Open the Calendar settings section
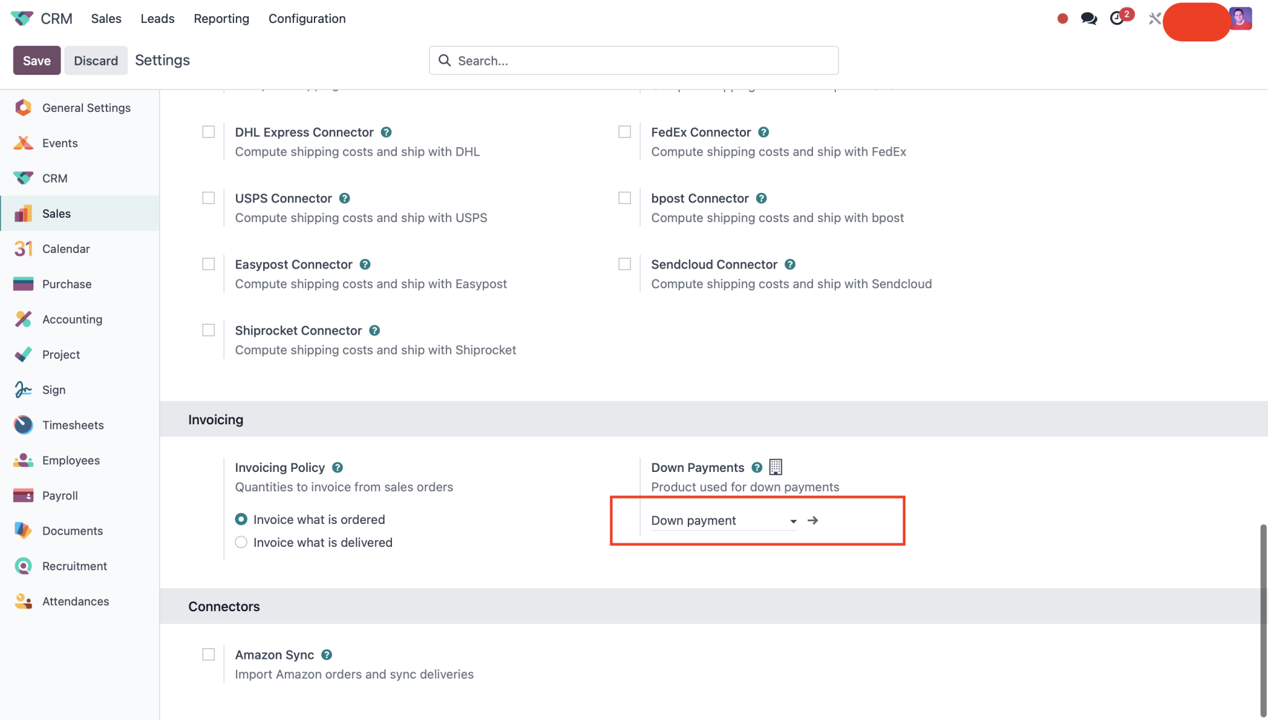Image resolution: width=1268 pixels, height=720 pixels. click(23, 248)
